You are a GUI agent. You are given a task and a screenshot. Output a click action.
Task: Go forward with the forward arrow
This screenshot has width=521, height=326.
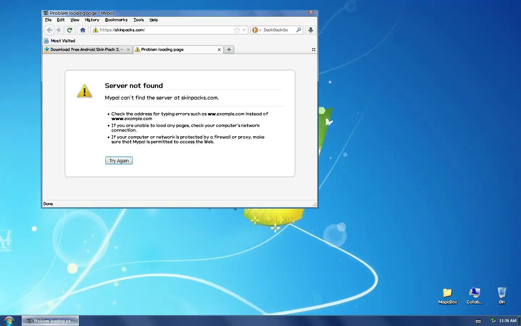point(59,30)
